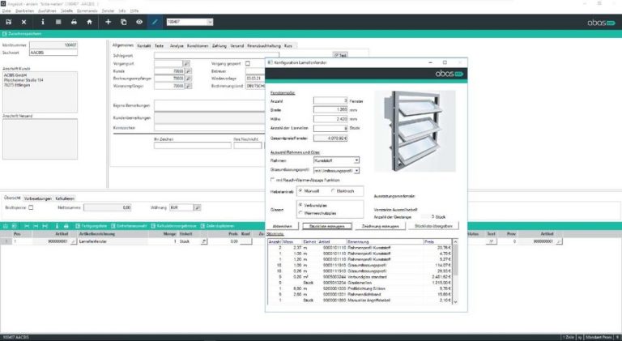Viewport: 622px width, 341px height.
Task: Click the copy icon in the top toolbar
Action: [123, 22]
